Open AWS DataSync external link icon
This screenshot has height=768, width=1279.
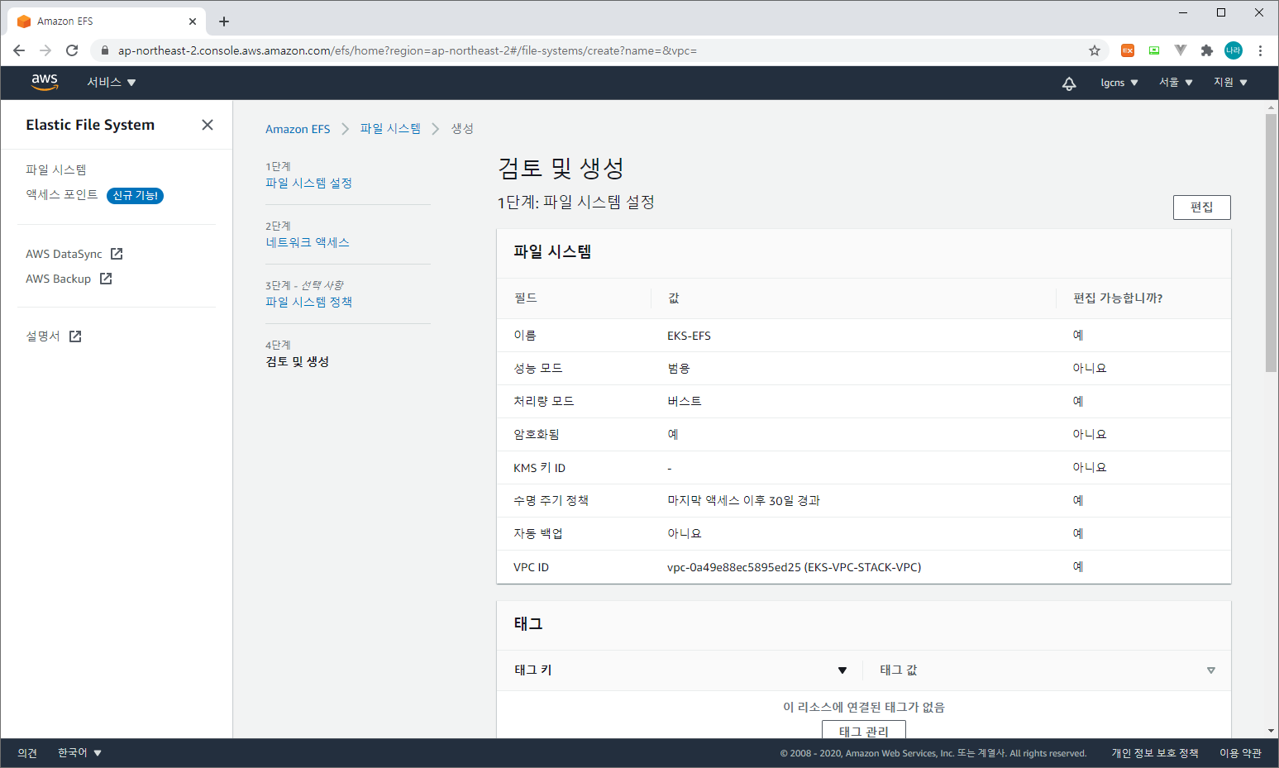click(117, 254)
